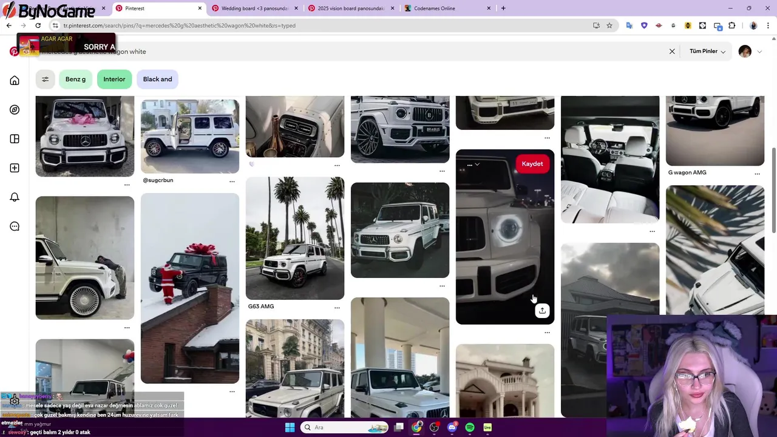Viewport: 777px width, 437px height.
Task: Toggle the Interior filter chip
Action: (114, 79)
